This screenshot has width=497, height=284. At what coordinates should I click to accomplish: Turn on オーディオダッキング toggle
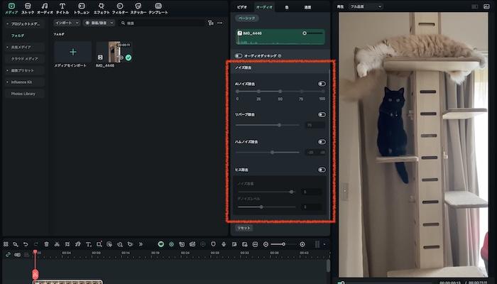(x=239, y=55)
